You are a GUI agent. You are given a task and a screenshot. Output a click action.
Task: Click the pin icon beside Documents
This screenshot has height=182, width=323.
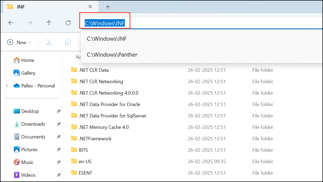(59, 137)
